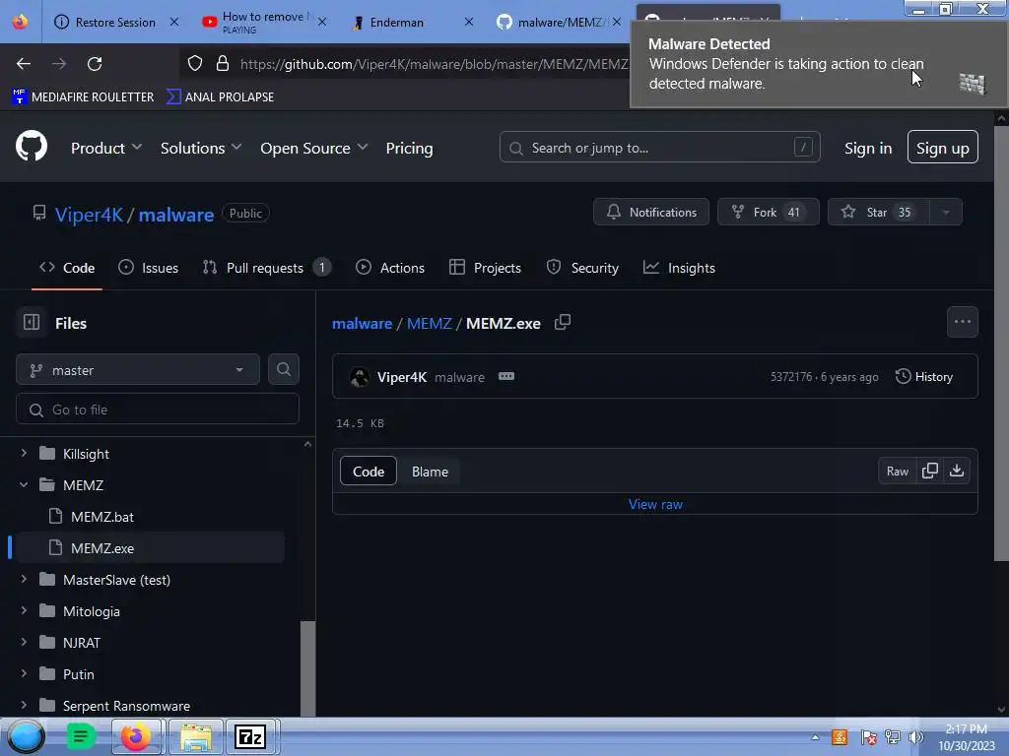Expand the NJRAT folder chevron
This screenshot has height=756, width=1009.
coord(24,642)
